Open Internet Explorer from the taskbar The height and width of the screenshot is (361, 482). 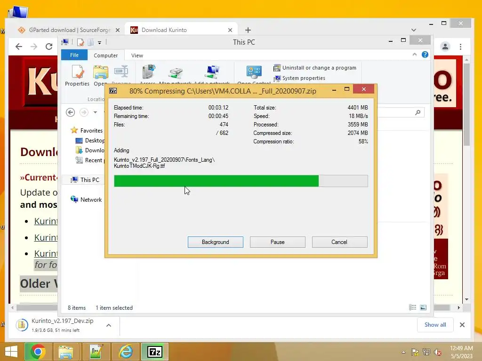click(x=126, y=352)
